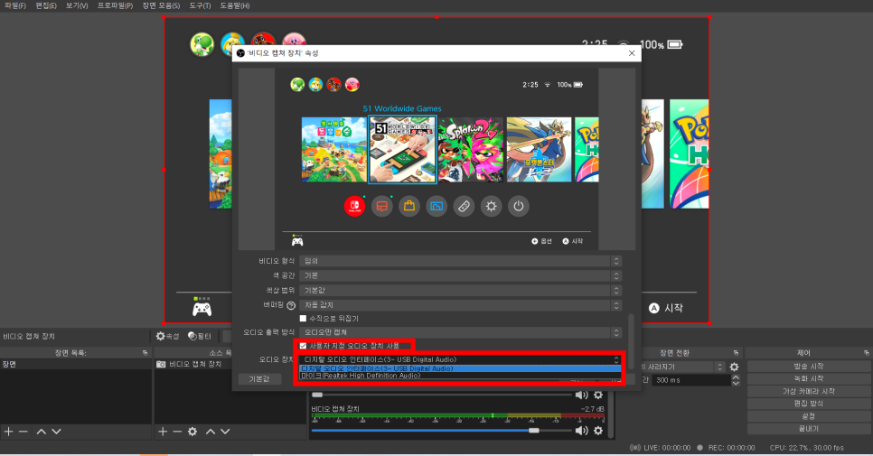Open the 버퍼링 dropdown set to 자동 감지

(x=460, y=305)
